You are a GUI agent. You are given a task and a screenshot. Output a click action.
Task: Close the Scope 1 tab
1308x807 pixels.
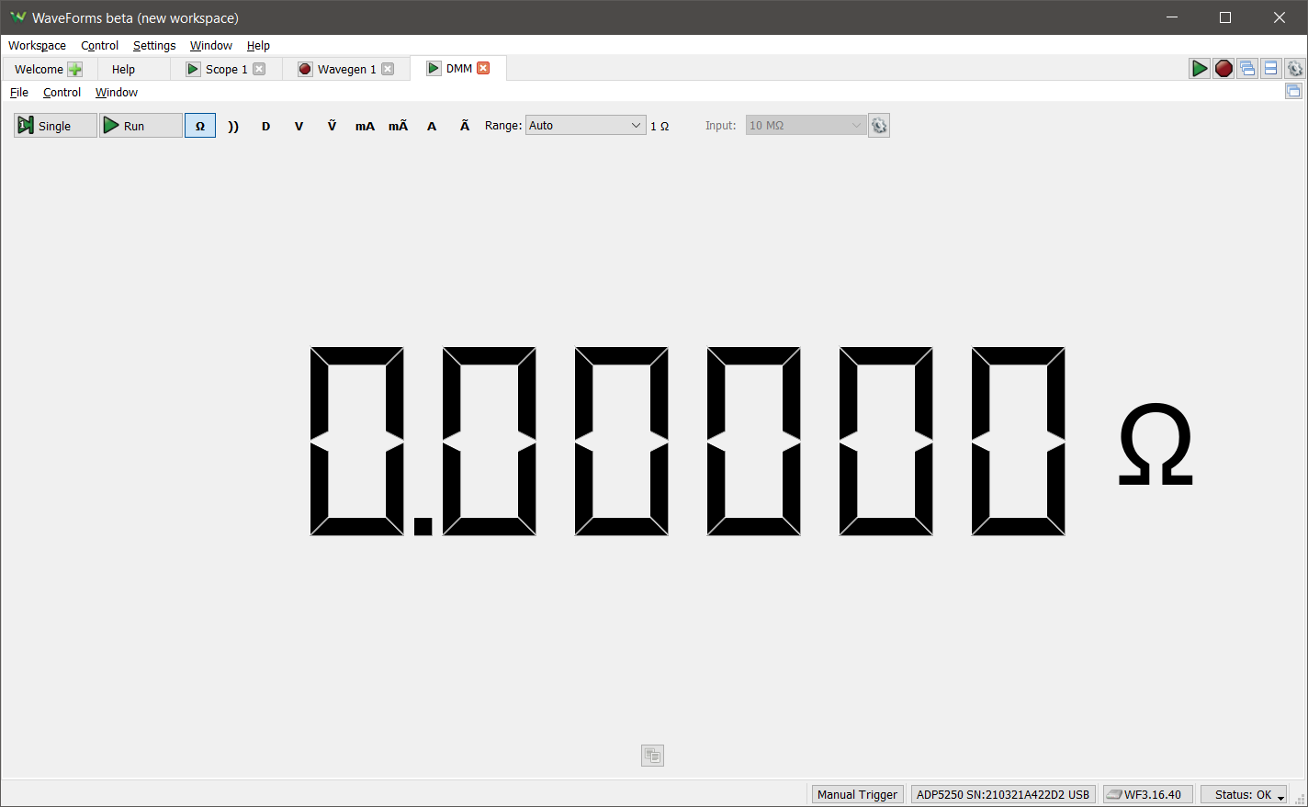click(259, 69)
